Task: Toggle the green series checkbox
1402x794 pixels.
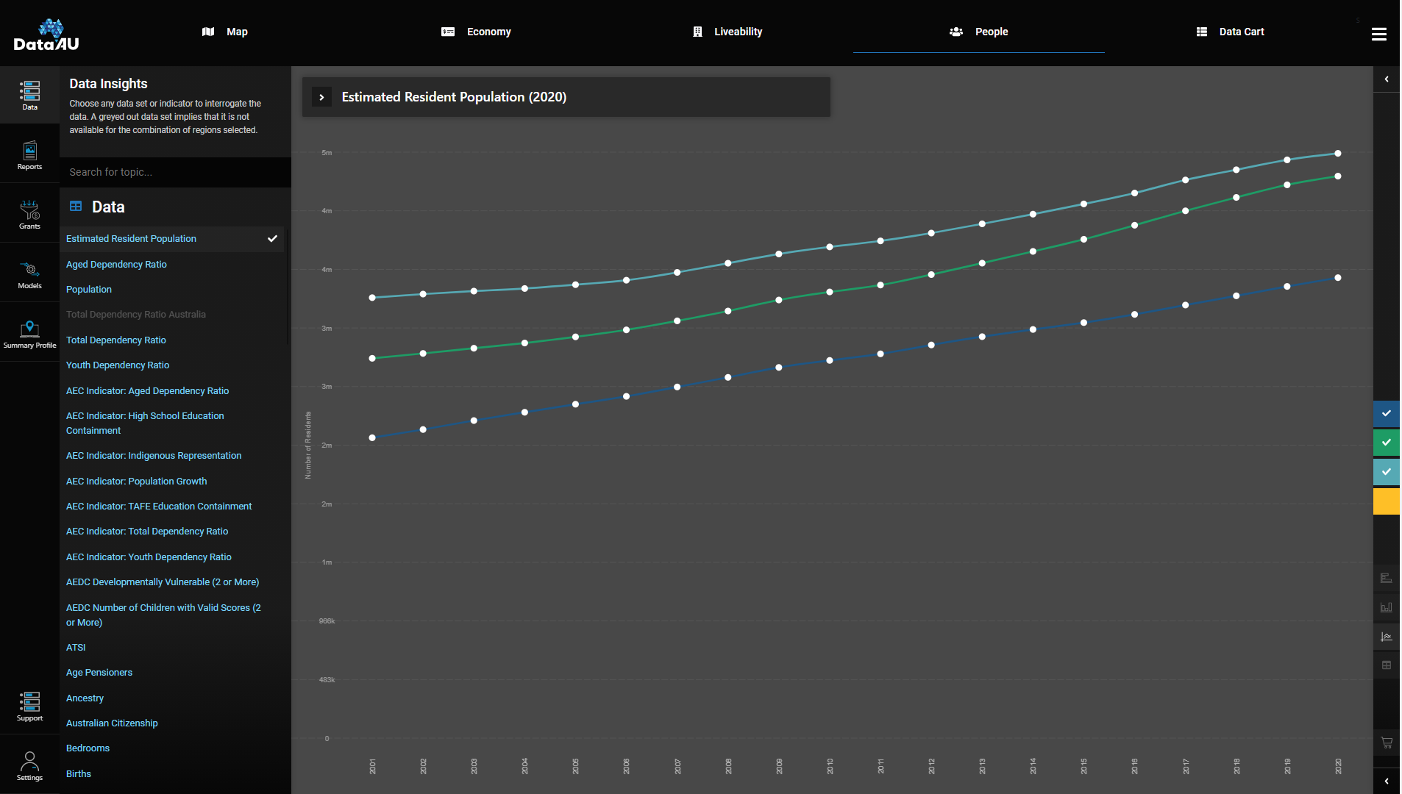Action: pyautogui.click(x=1386, y=443)
